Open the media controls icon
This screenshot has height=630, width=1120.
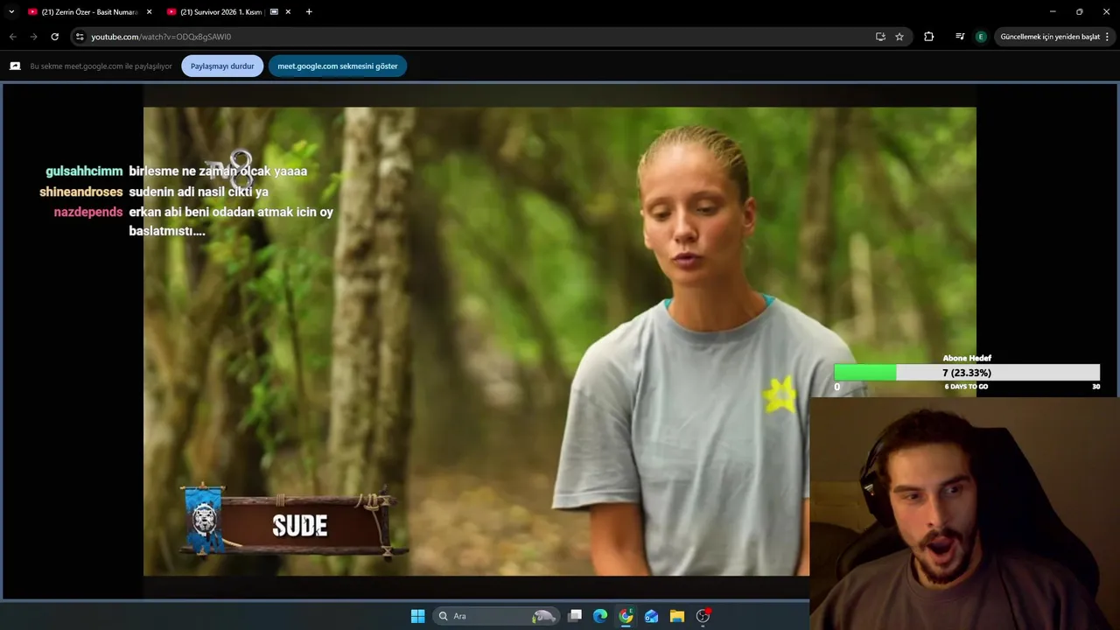tap(960, 37)
